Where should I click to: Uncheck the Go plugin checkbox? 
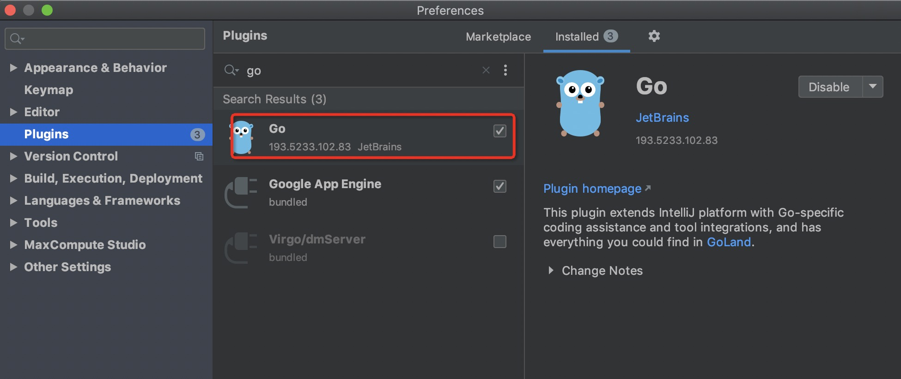pos(499,131)
